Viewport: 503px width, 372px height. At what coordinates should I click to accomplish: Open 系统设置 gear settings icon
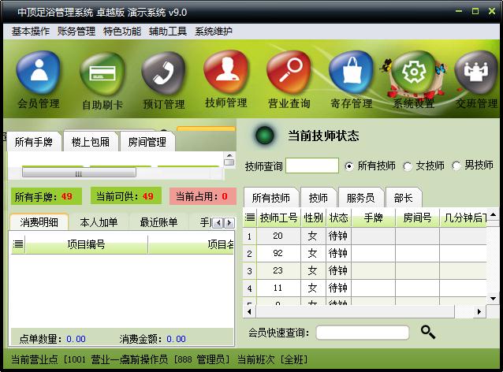click(x=414, y=73)
